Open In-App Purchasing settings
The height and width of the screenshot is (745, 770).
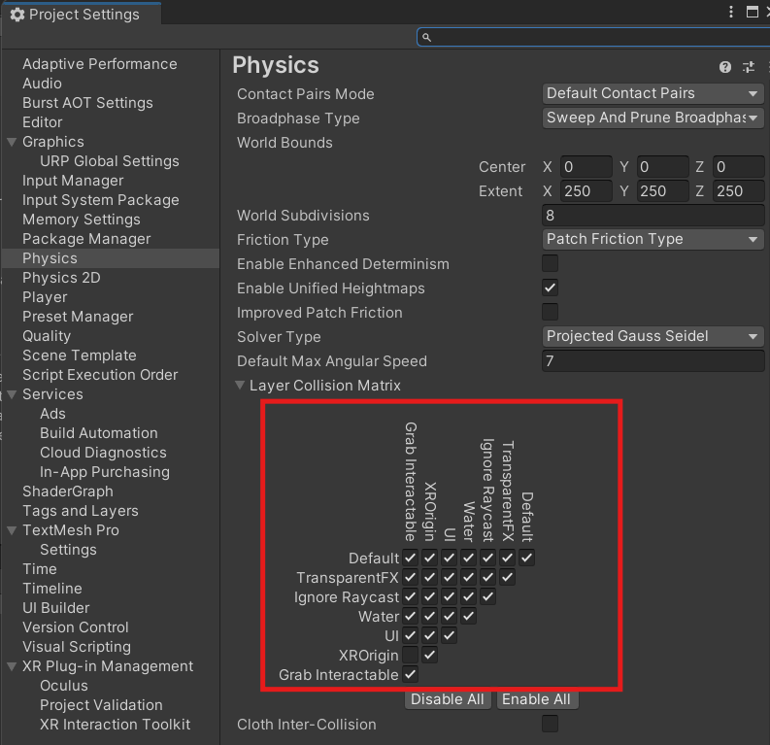point(105,472)
